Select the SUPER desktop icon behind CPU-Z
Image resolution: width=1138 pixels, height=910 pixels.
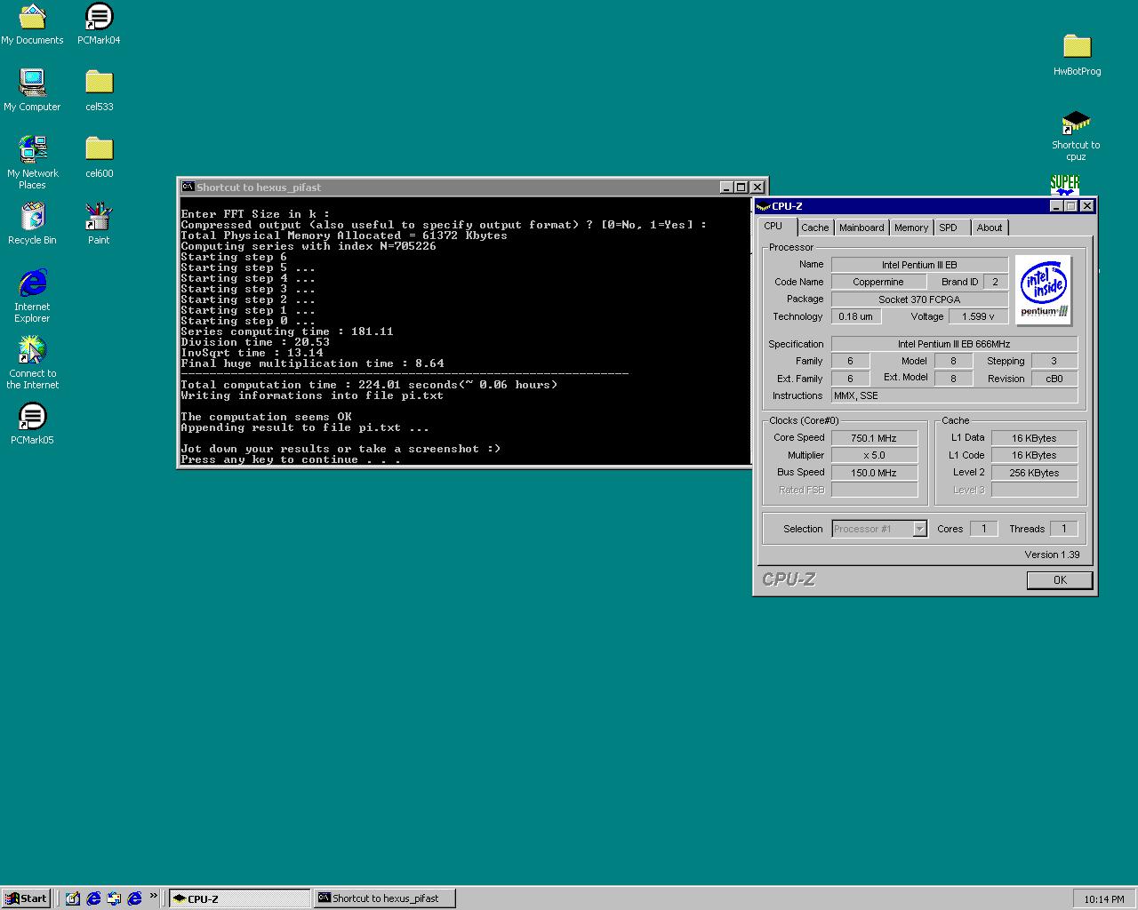tap(1064, 185)
